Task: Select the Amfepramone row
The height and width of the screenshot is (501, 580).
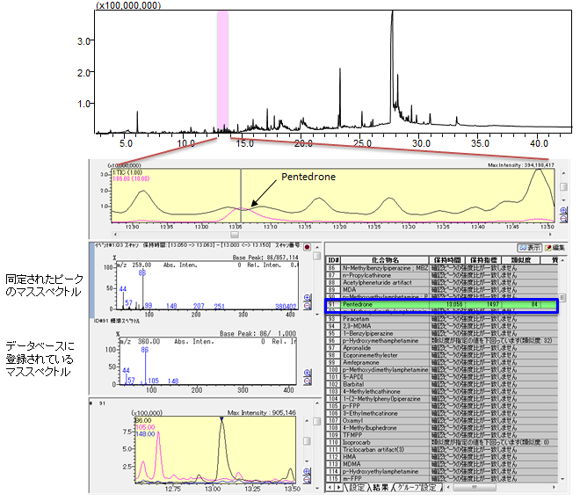Action: point(442,363)
